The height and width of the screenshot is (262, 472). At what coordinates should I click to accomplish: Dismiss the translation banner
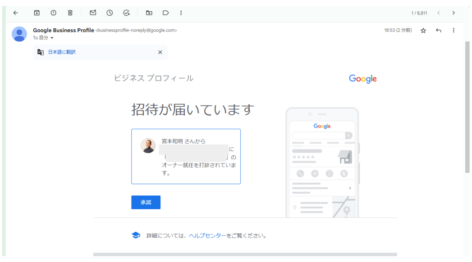pyautogui.click(x=160, y=52)
